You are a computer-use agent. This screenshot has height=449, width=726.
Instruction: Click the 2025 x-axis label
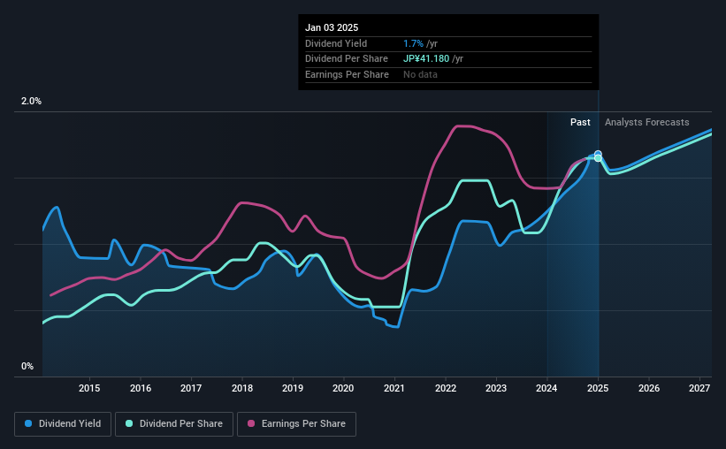coord(598,388)
